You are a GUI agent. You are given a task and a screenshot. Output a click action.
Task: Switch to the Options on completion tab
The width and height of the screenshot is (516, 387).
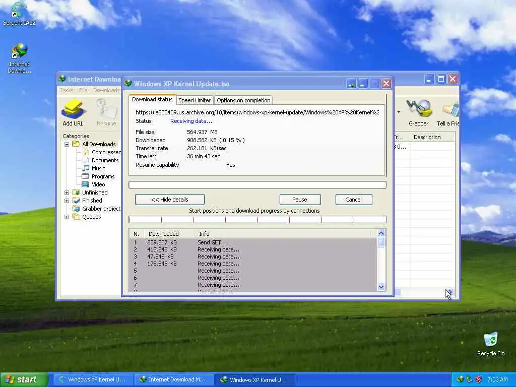click(x=243, y=100)
